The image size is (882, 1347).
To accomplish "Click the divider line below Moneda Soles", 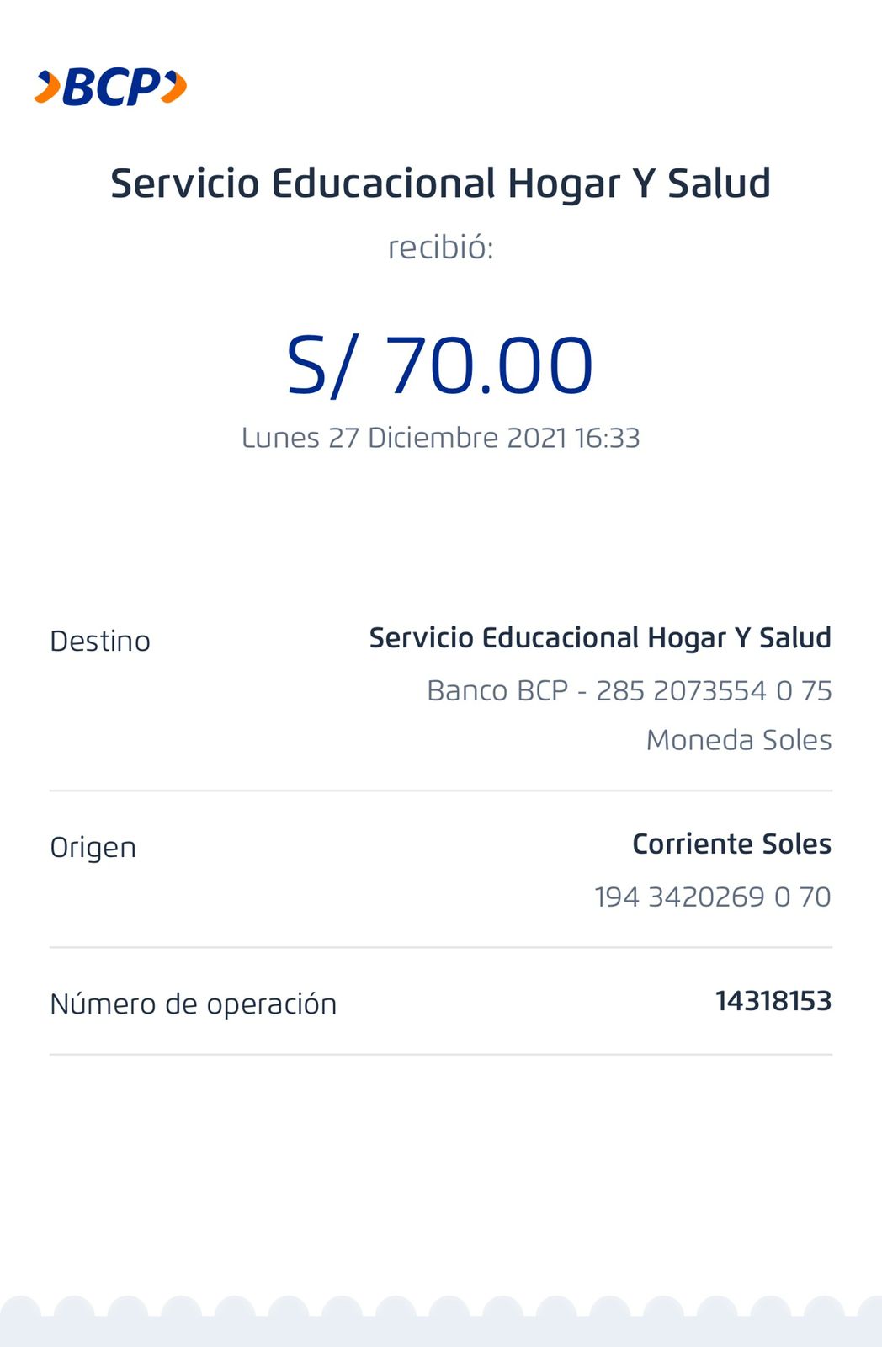I will click(440, 791).
